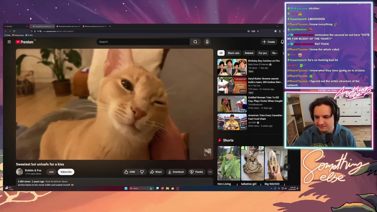Open the Create upload menu
This screenshot has width=377, height=212.
[x=269, y=42]
